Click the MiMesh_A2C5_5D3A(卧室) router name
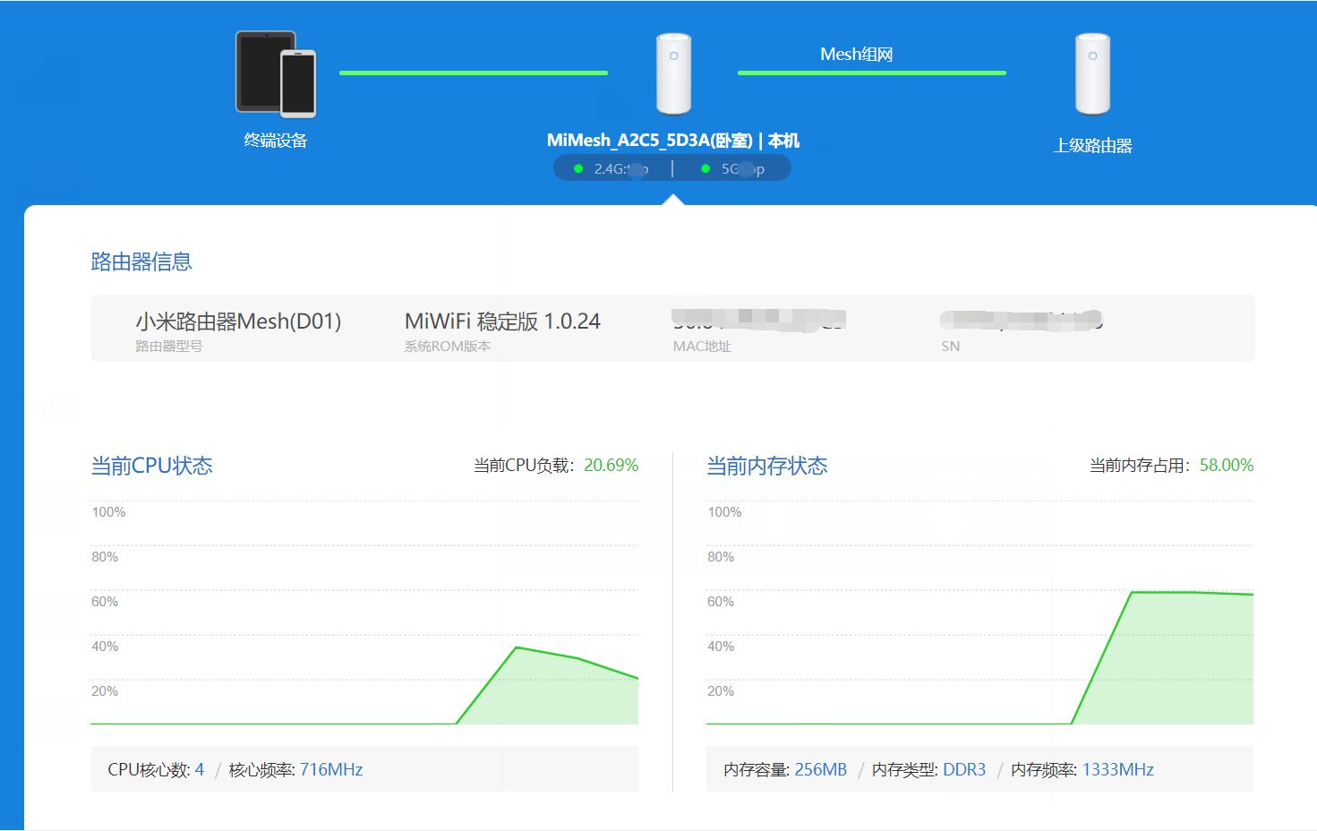The image size is (1317, 831). tap(649, 141)
